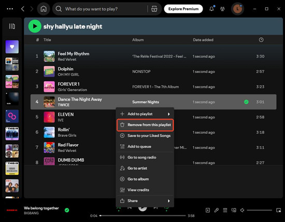285x222 pixels.
Task: Choose View credits
Action: coord(145,190)
